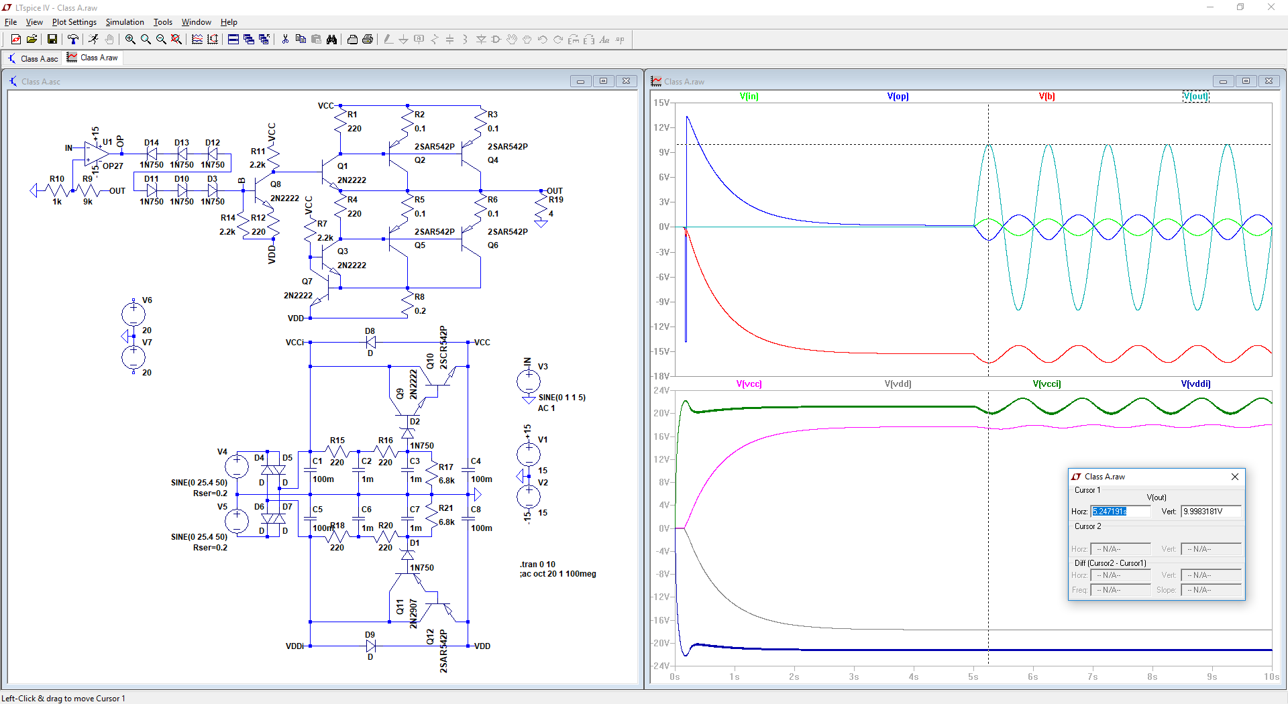Viewport: 1288px width, 704px height.
Task: Select the Zoom Out magnifier icon
Action: coord(161,40)
